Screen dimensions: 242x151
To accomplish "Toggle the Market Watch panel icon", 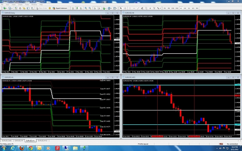I will [x=16, y=8].
